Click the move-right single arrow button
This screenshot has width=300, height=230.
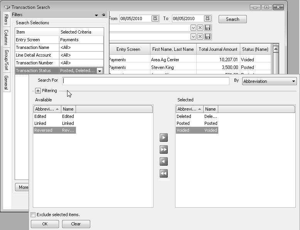[163, 138]
